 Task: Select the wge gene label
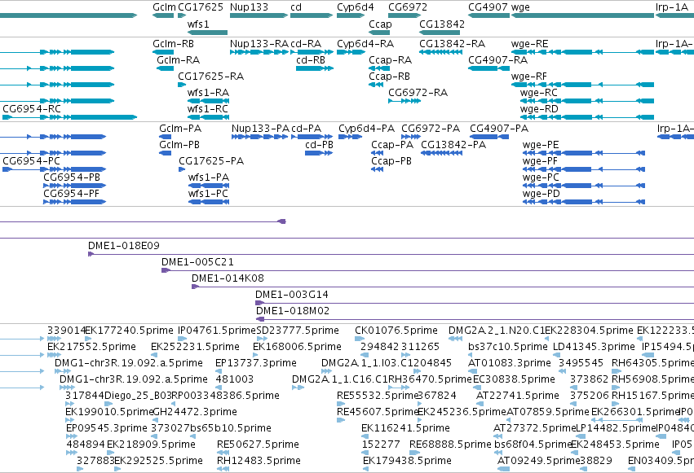(520, 7)
